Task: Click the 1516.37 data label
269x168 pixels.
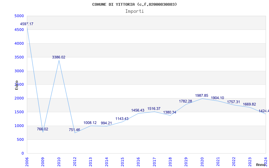Action: coord(154,109)
